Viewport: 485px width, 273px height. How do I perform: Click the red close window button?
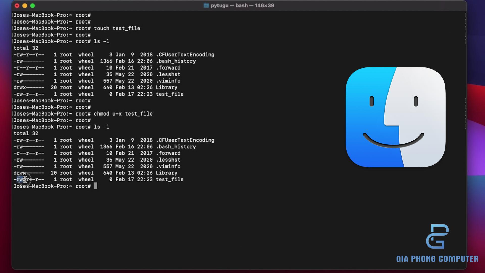tap(17, 6)
